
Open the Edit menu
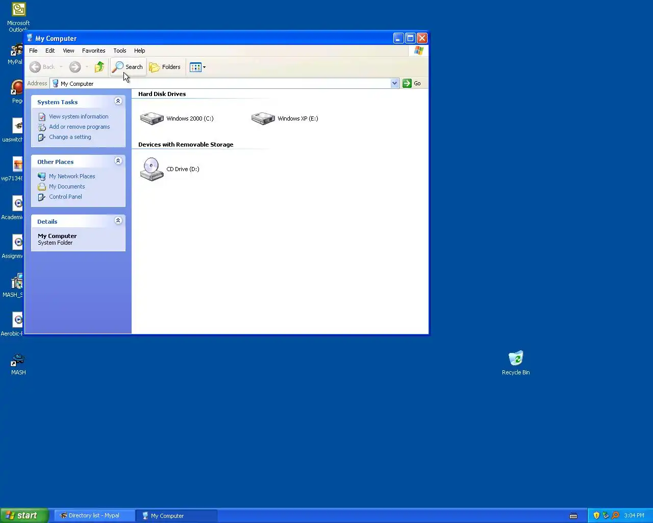(x=50, y=51)
